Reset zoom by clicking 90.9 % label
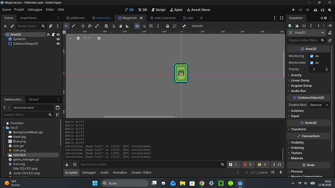Image resolution: width=335 pixels, height=188 pixels. tap(88, 38)
